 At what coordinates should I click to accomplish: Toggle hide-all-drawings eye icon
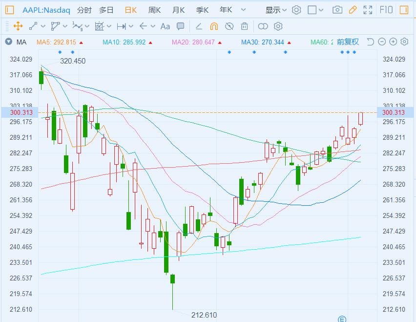tap(229, 26)
